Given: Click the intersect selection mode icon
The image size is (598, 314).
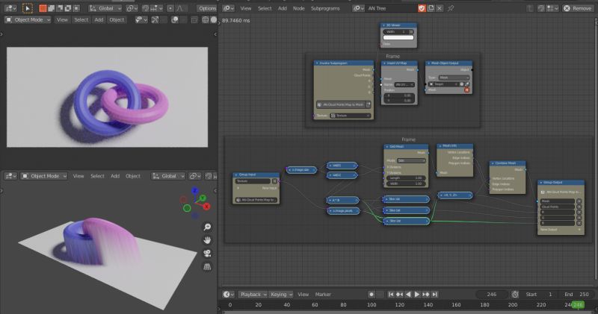Looking at the screenshot, I should (x=76, y=8).
